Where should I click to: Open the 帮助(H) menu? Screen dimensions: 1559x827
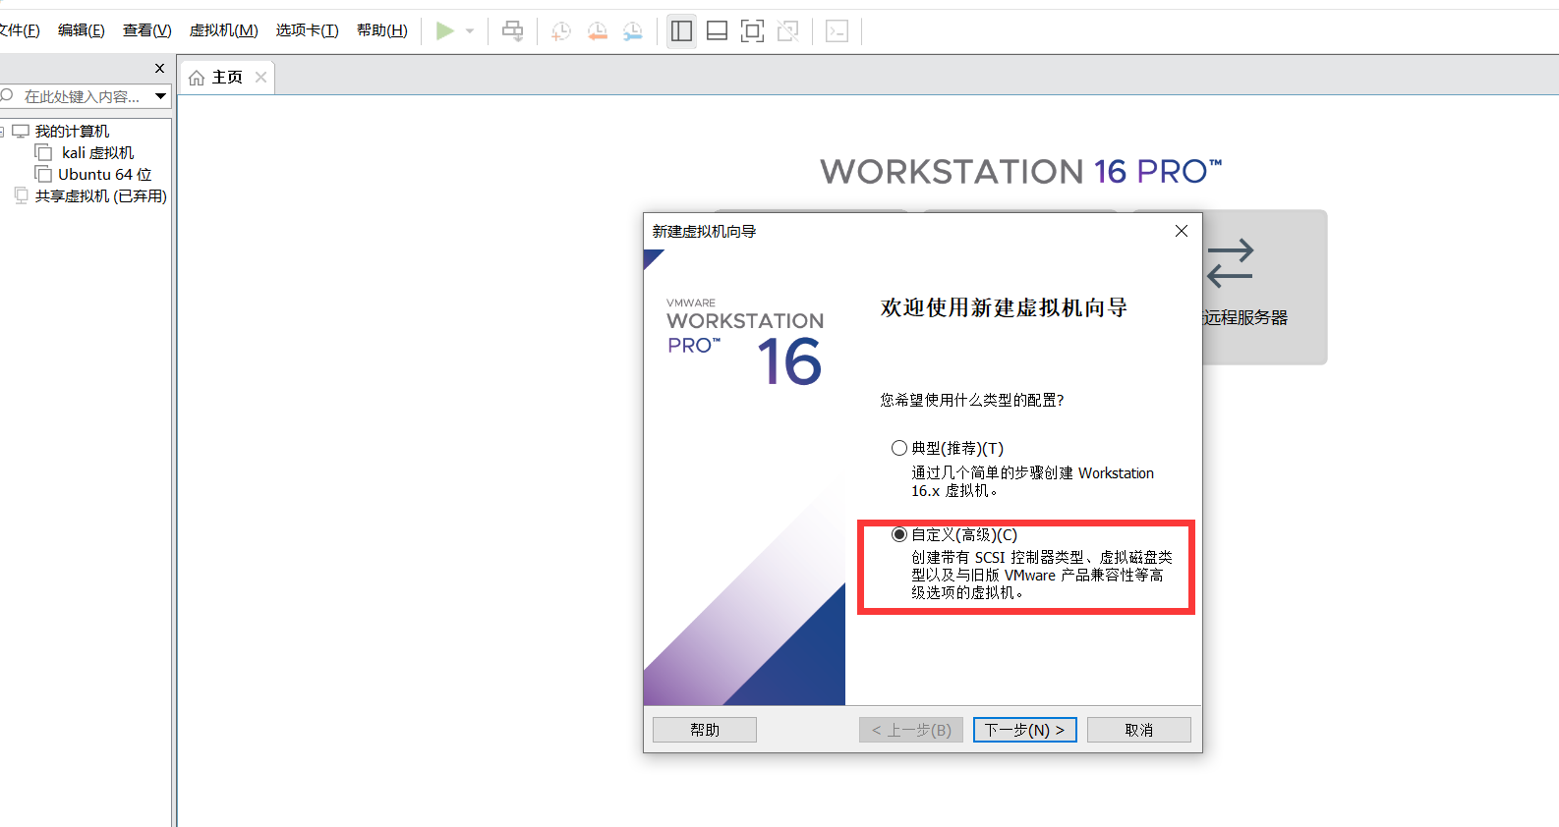pyautogui.click(x=382, y=30)
